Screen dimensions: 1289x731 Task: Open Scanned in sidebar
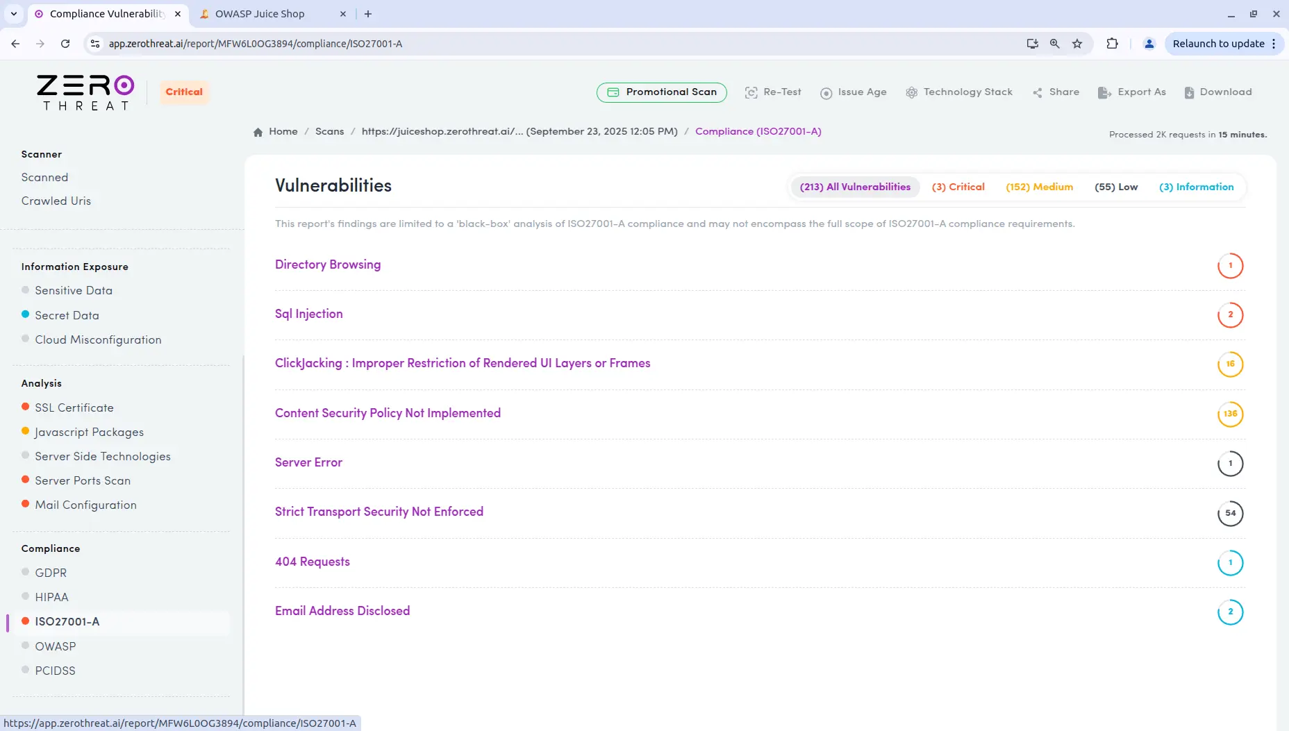click(44, 178)
